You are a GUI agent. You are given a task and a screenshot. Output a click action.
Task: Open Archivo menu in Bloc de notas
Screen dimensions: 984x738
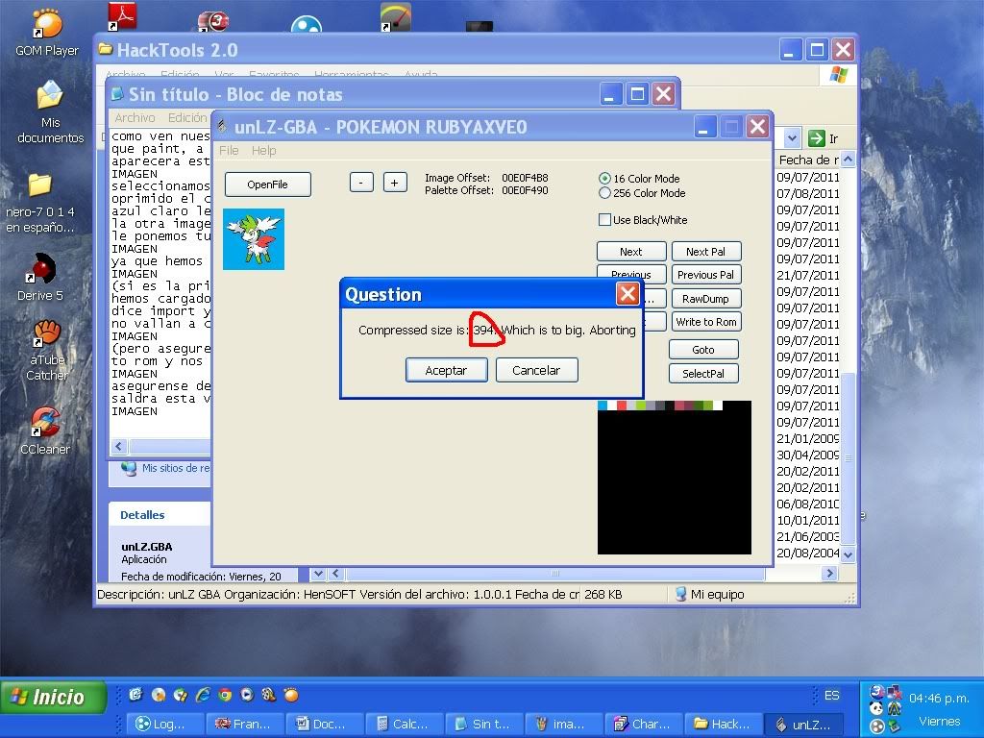pyautogui.click(x=135, y=117)
